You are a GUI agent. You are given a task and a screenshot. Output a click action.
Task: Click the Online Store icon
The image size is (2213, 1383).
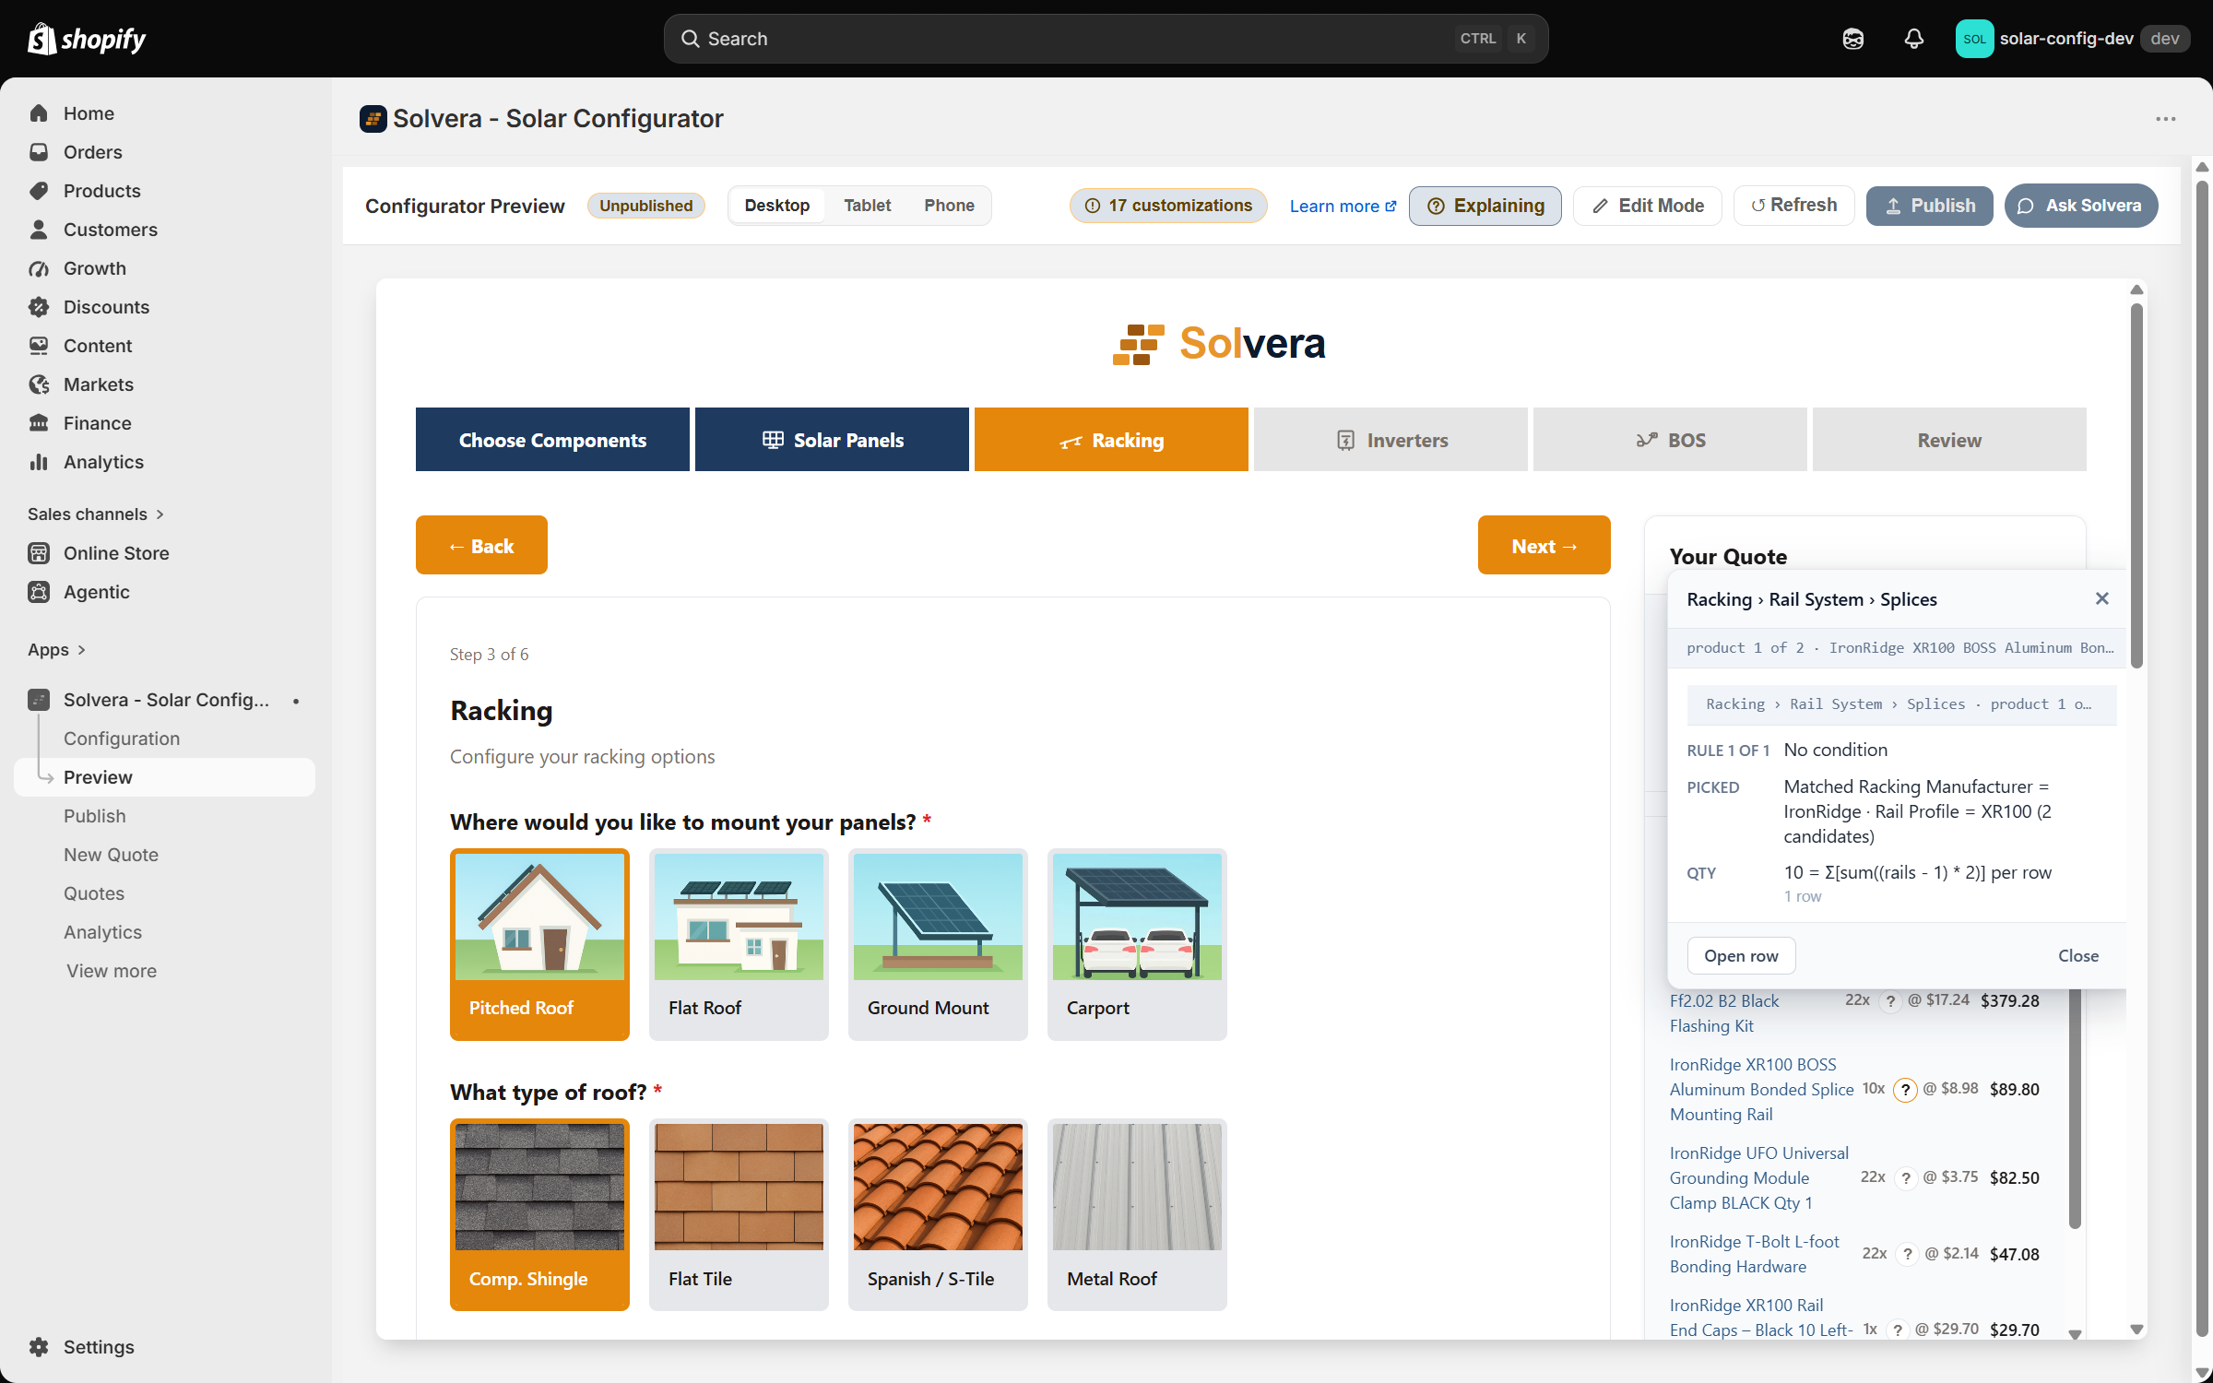(39, 553)
